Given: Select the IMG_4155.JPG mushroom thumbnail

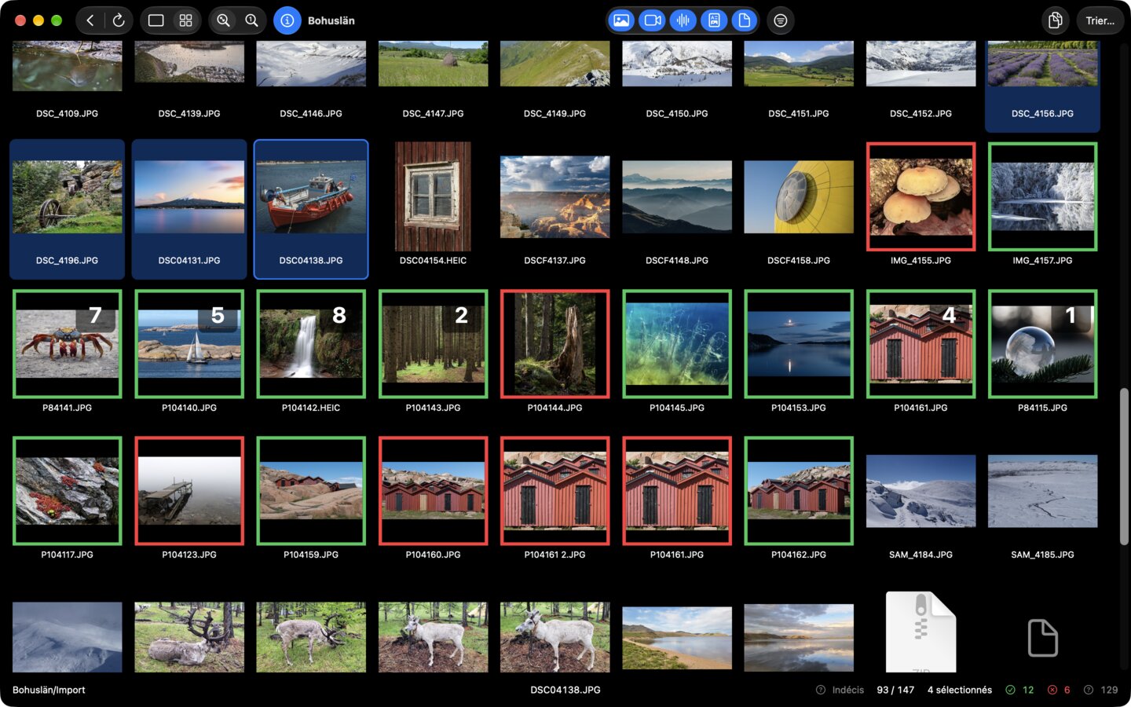Looking at the screenshot, I should 921,196.
